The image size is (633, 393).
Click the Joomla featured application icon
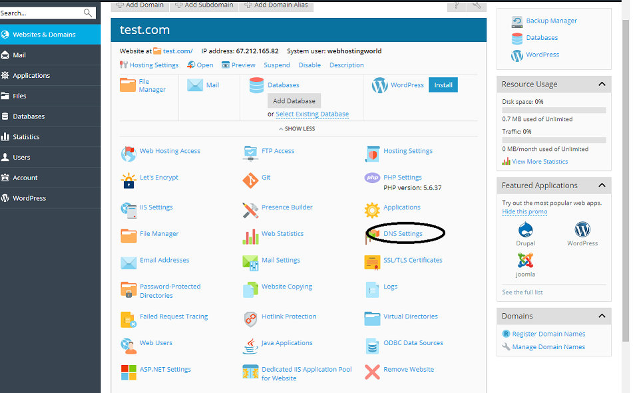525,261
